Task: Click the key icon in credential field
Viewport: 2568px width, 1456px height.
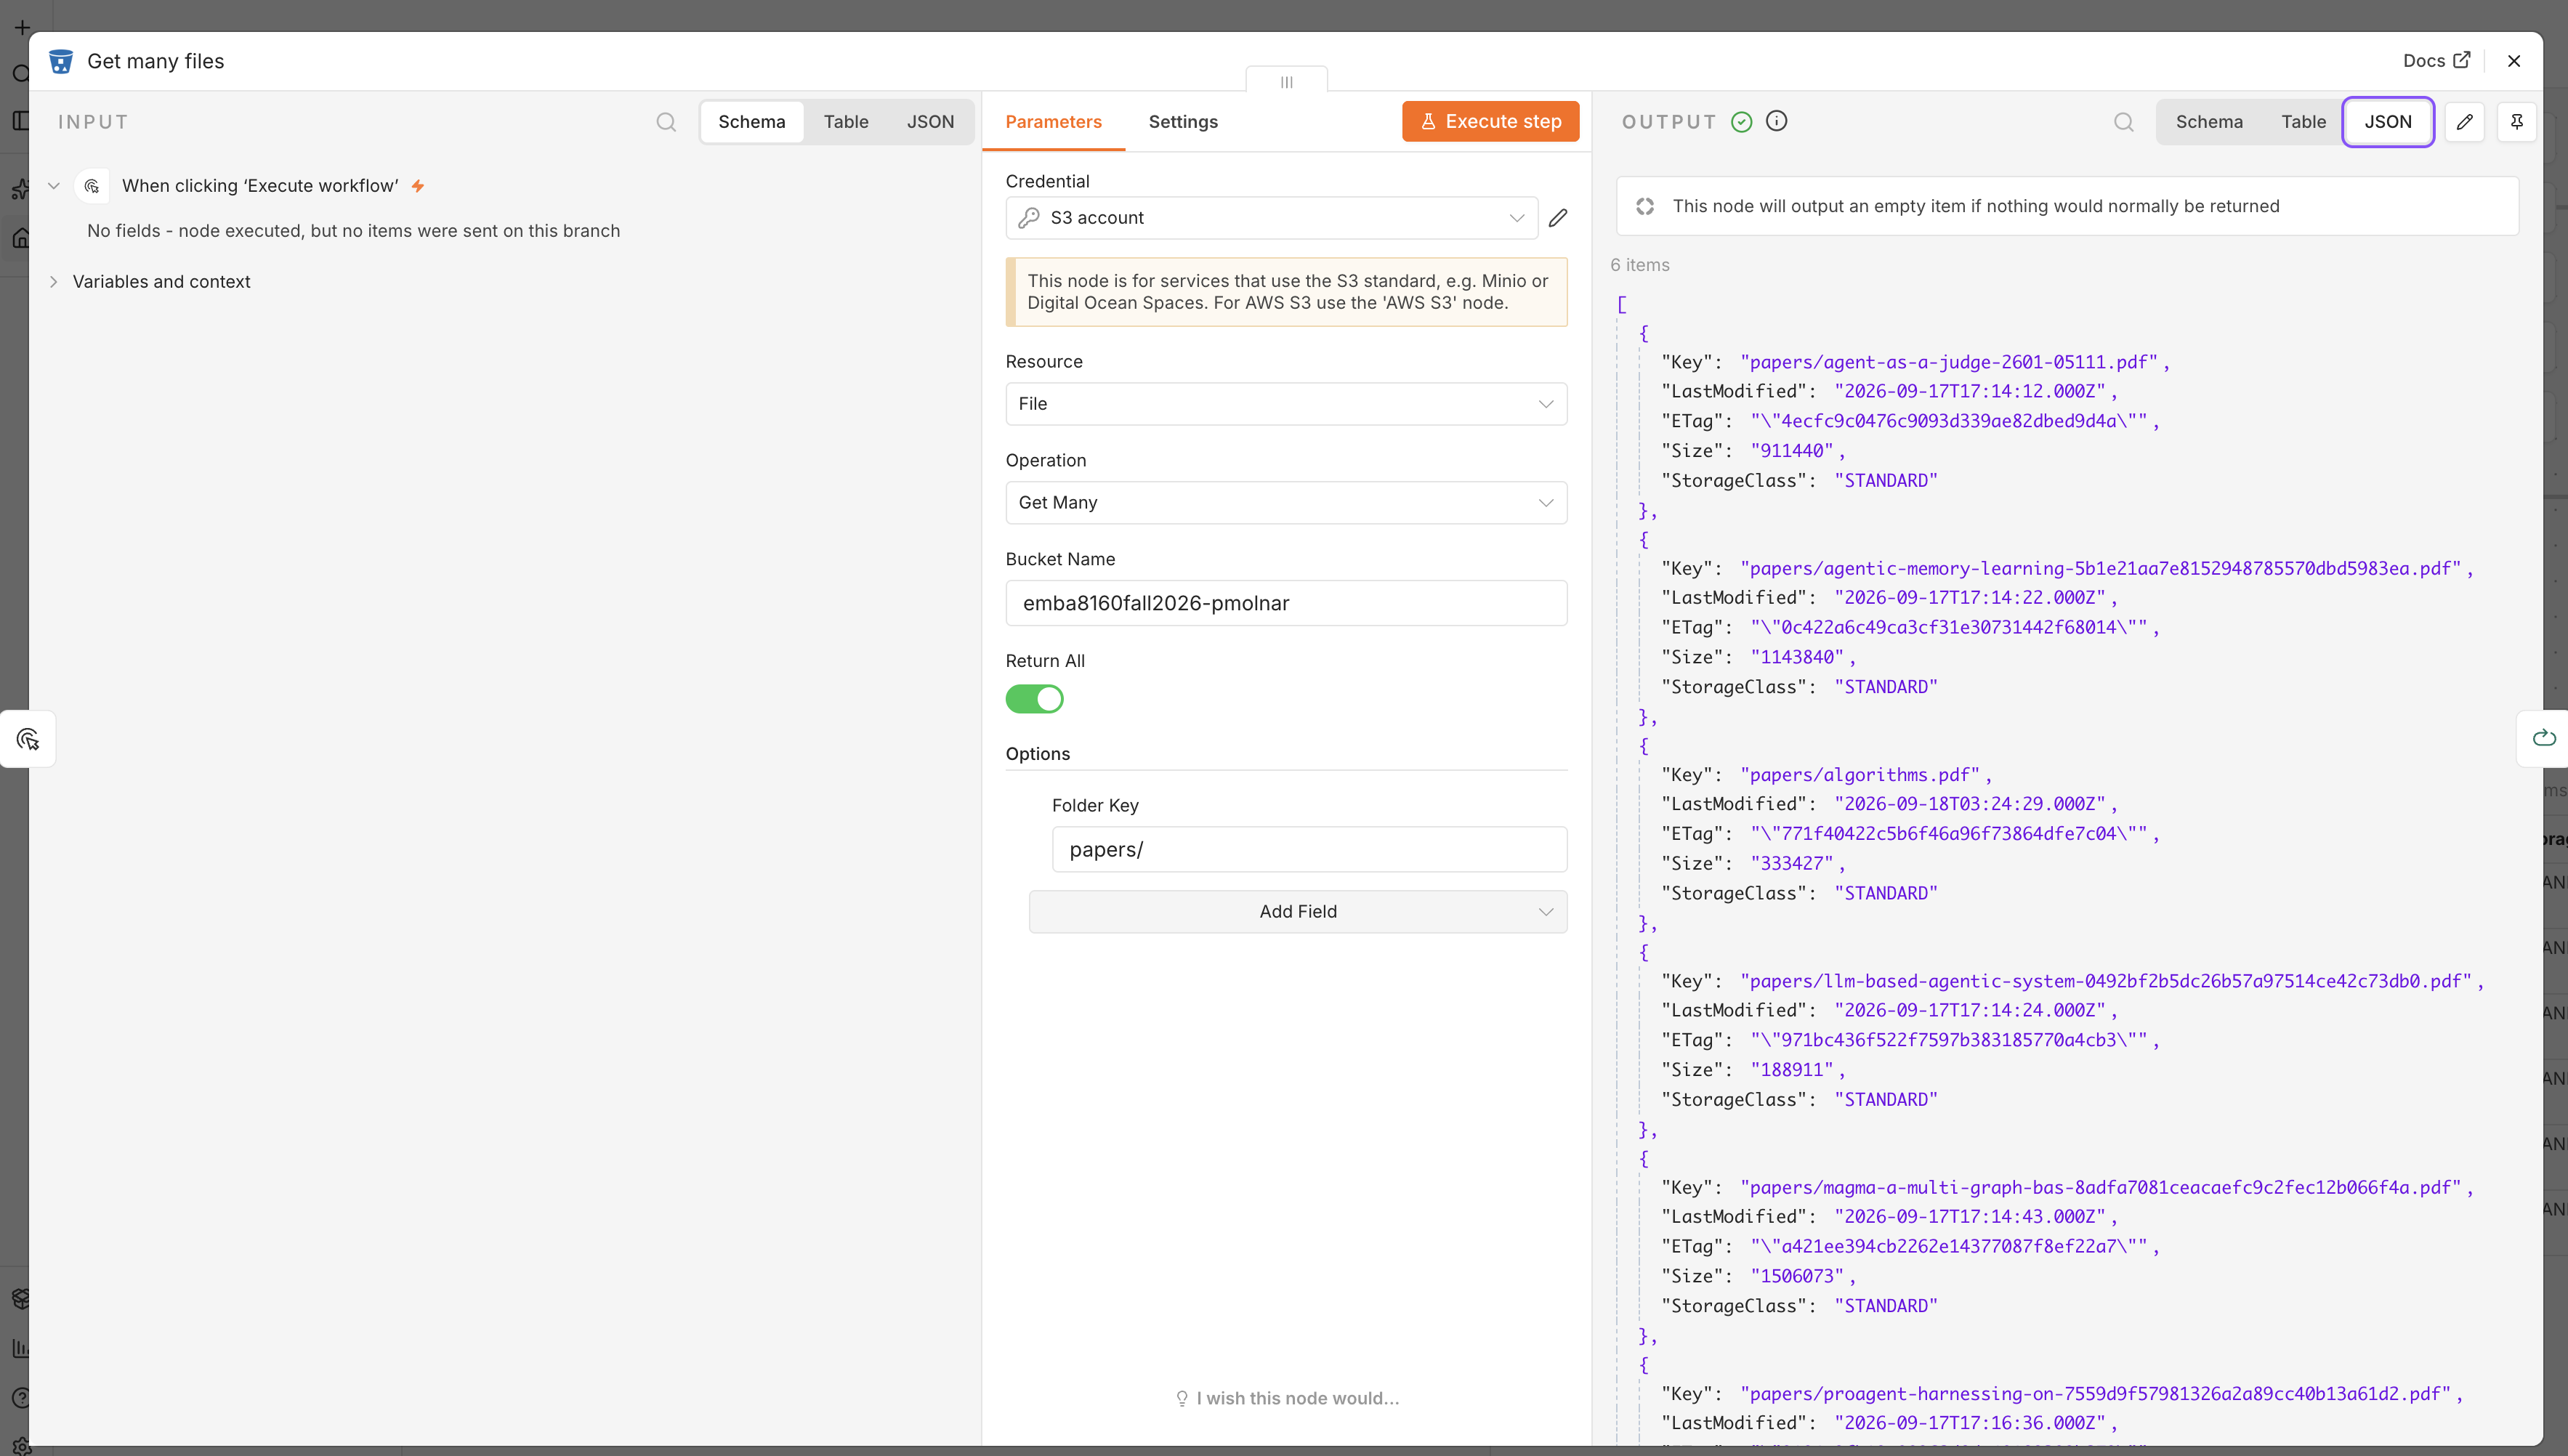Action: point(1029,218)
